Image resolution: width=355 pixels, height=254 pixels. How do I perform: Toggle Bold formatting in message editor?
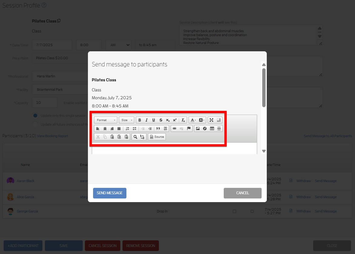click(140, 120)
